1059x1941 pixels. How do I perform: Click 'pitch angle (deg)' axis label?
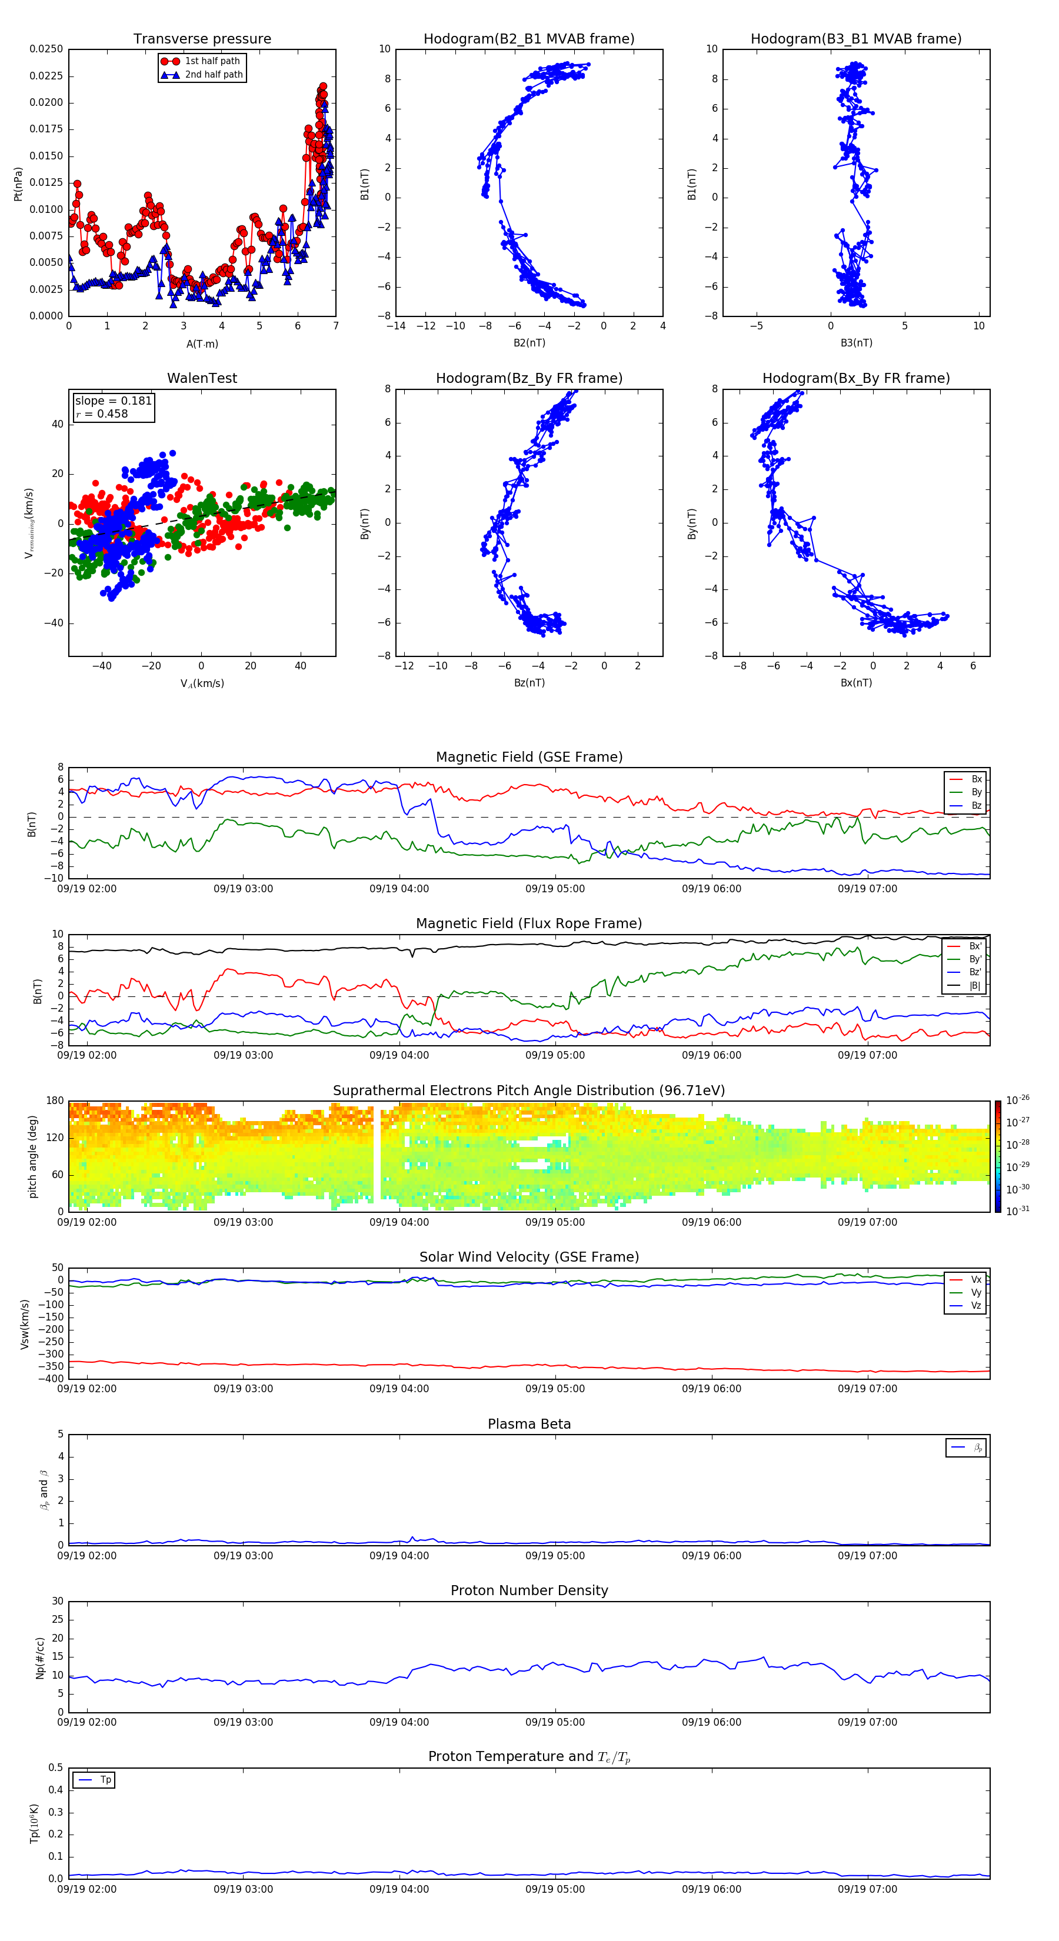coord(33,1156)
